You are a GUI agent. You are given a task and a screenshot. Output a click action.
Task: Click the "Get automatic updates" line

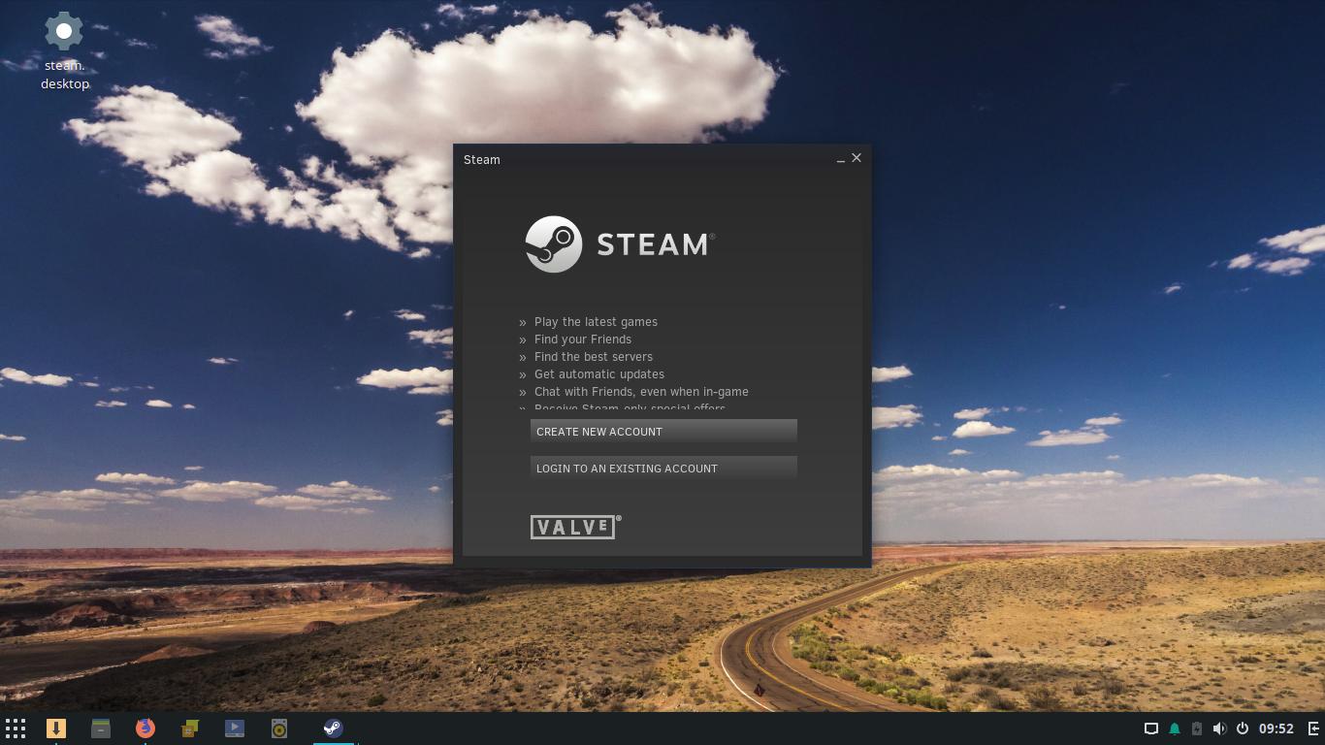(x=599, y=374)
